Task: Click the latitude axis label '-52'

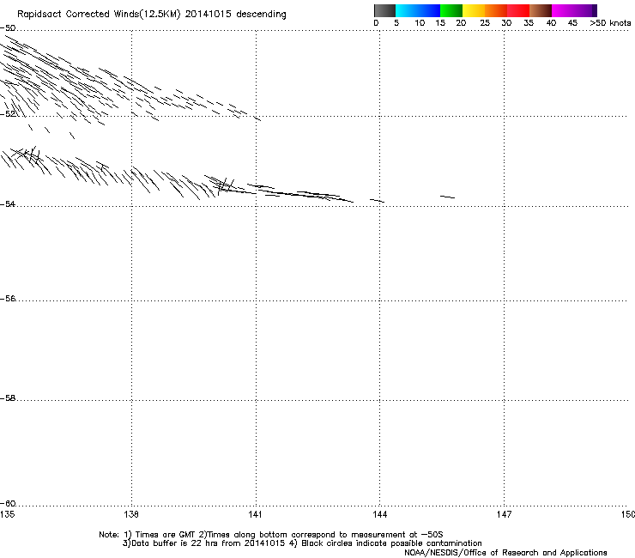Action: [8, 114]
